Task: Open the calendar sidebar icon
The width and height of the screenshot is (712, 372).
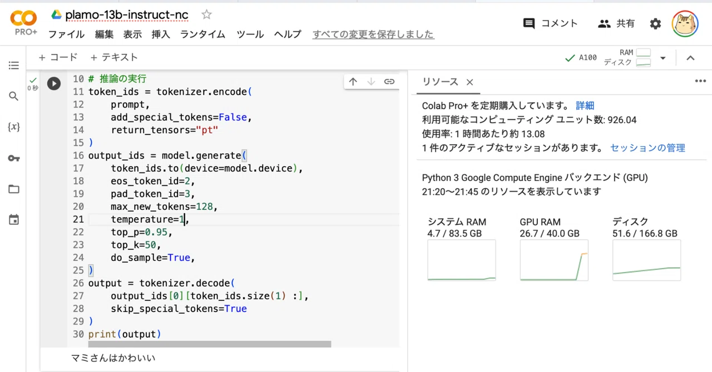Action: click(14, 220)
